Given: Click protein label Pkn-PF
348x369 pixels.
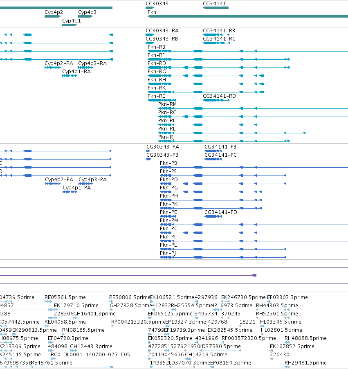Looking at the screenshot, I should tap(168, 171).
